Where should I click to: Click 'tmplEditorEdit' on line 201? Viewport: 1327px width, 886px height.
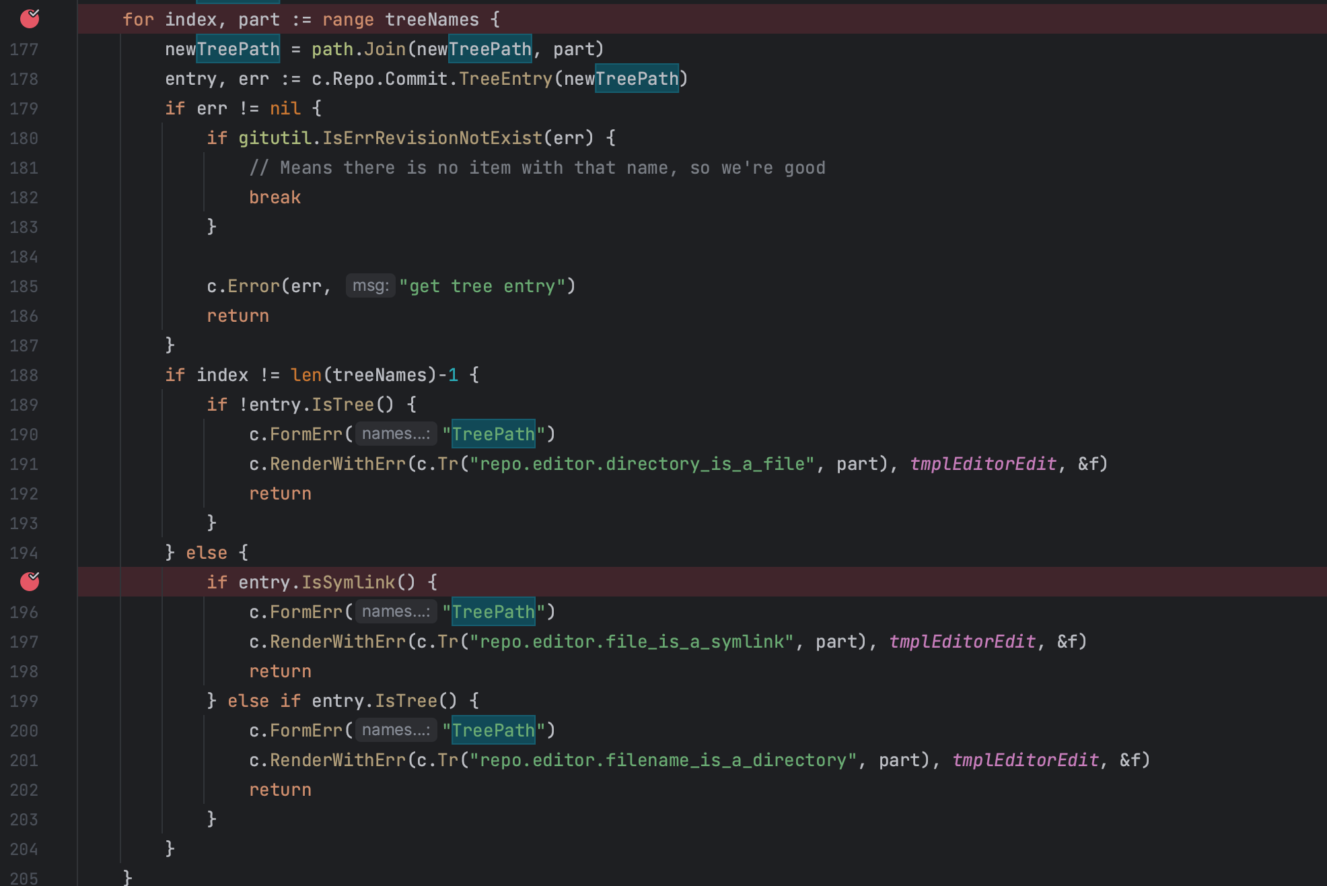click(1026, 760)
